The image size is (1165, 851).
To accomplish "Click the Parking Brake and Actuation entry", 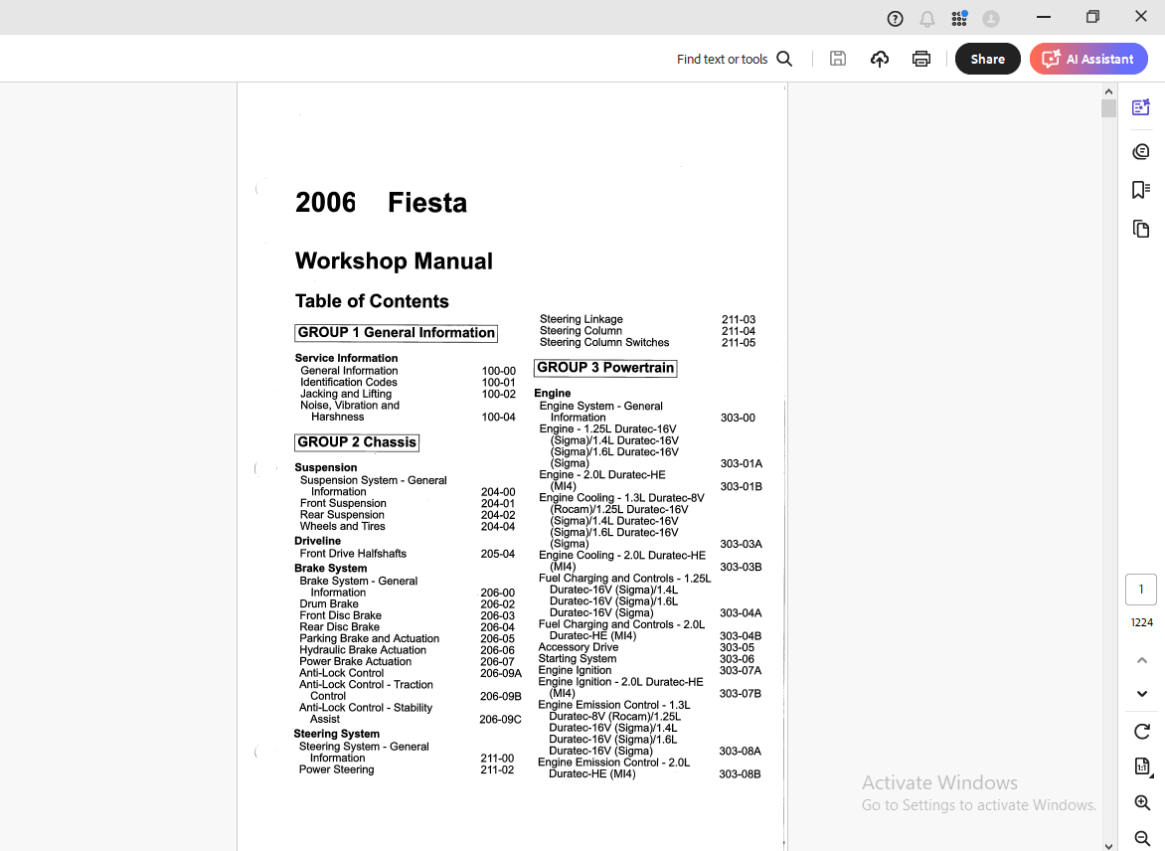I will point(369,638).
